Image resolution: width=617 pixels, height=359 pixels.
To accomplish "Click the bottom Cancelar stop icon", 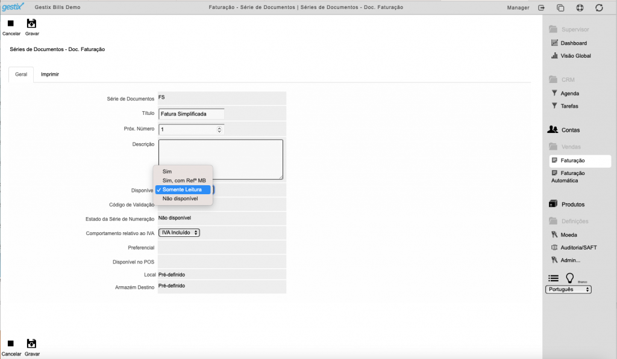I will click(x=11, y=344).
